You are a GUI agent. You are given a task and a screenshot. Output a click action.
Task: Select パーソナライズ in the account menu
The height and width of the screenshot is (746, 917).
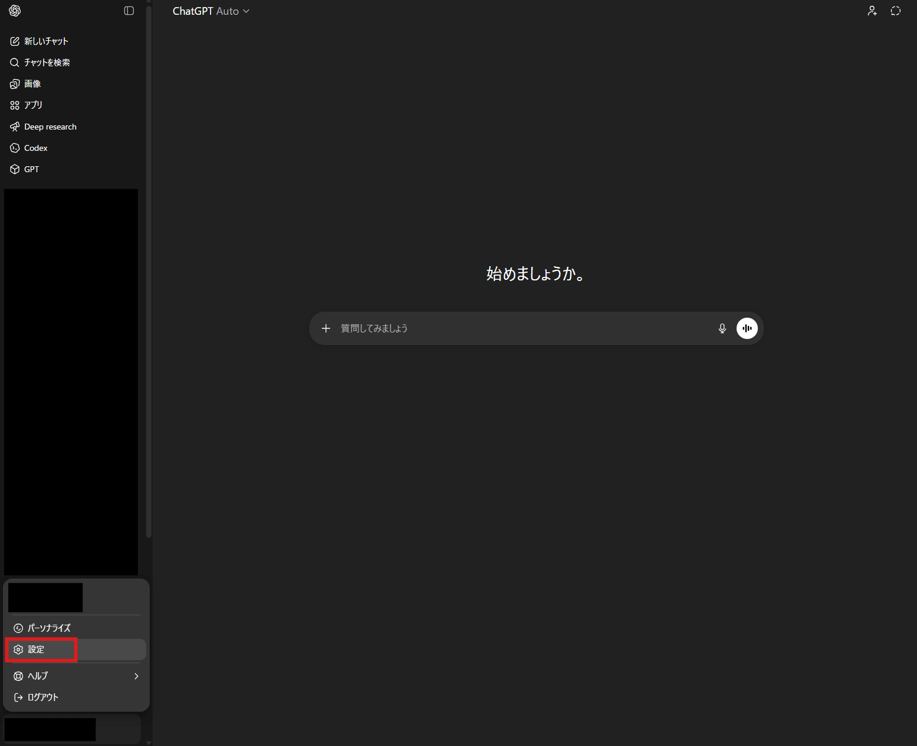(49, 628)
